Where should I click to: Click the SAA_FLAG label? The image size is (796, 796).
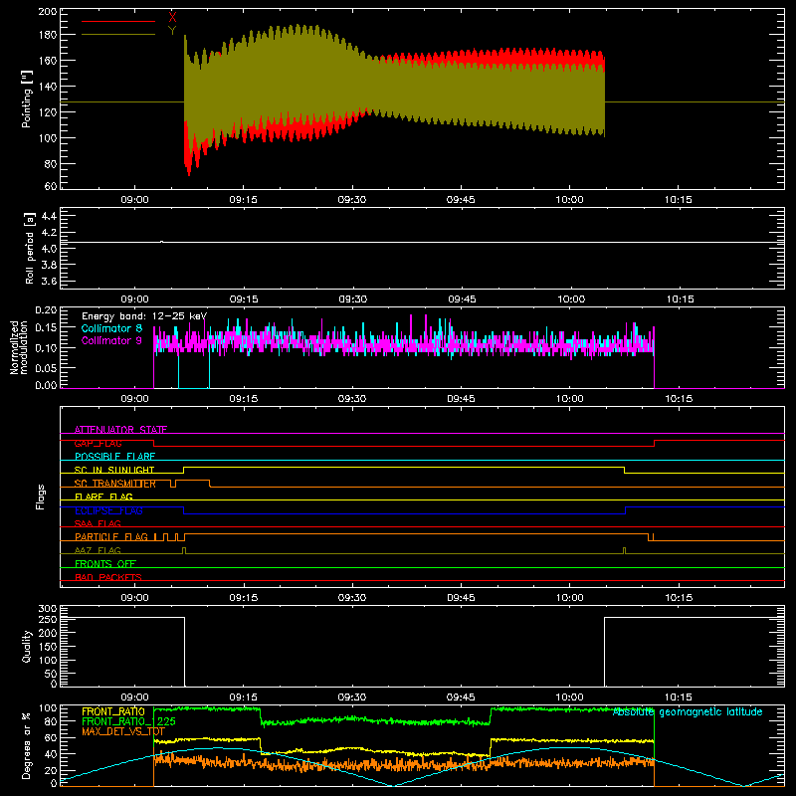(98, 523)
